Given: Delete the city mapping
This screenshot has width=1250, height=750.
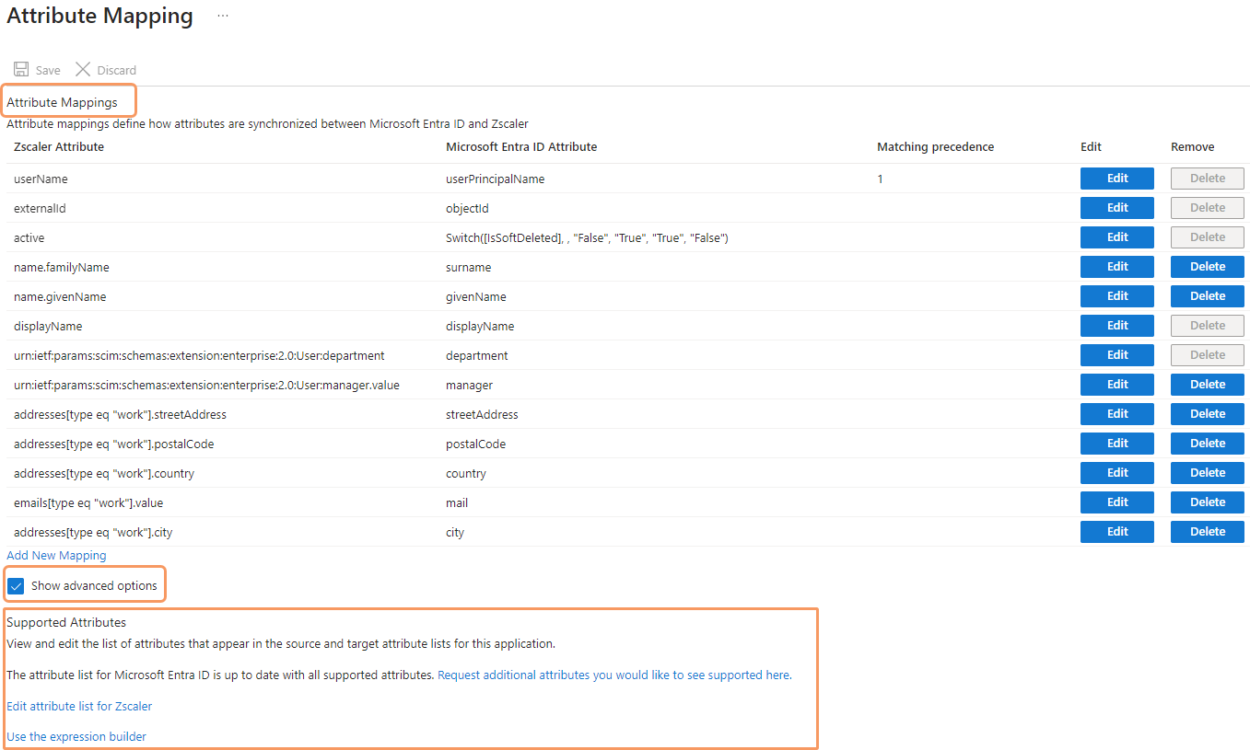Looking at the screenshot, I should pyautogui.click(x=1207, y=532).
